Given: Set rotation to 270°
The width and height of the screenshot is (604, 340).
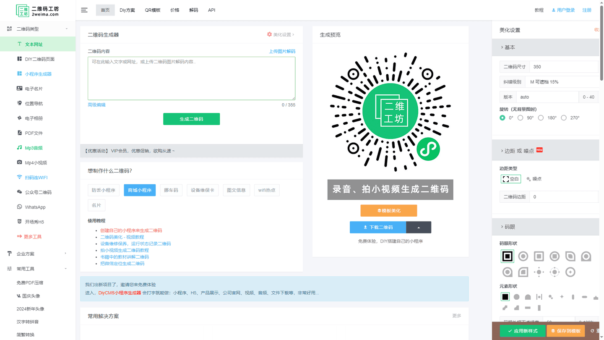Looking at the screenshot, I should coord(564,118).
